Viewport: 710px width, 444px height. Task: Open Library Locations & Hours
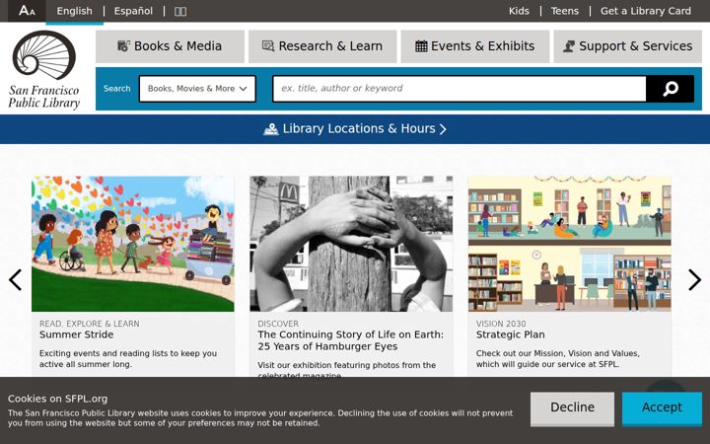pyautogui.click(x=355, y=129)
